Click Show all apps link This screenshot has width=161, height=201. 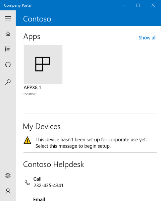148,38
